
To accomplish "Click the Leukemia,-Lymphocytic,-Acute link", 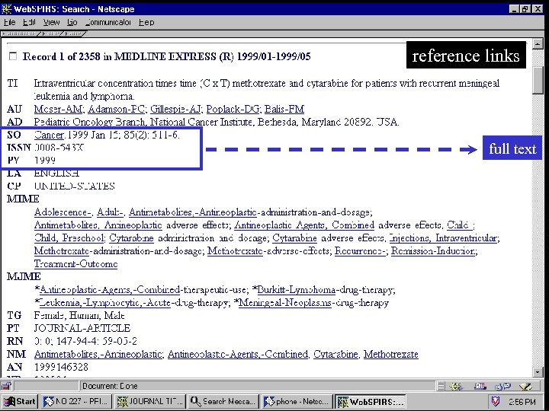I will (104, 303).
